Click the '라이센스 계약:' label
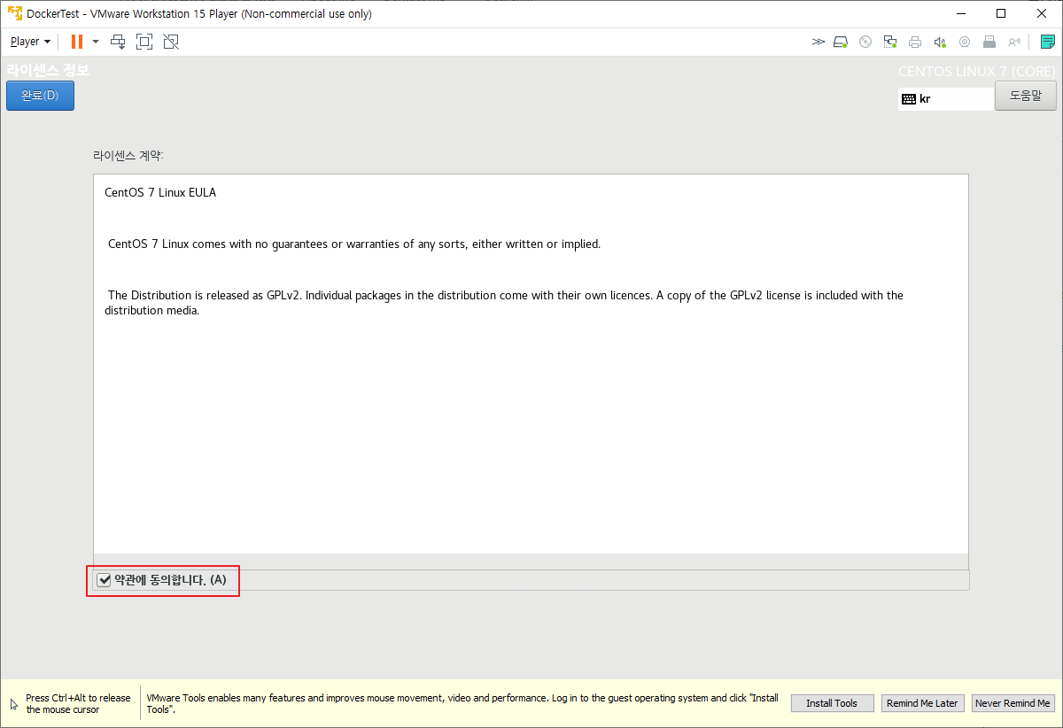This screenshot has width=1063, height=728. coord(128,155)
